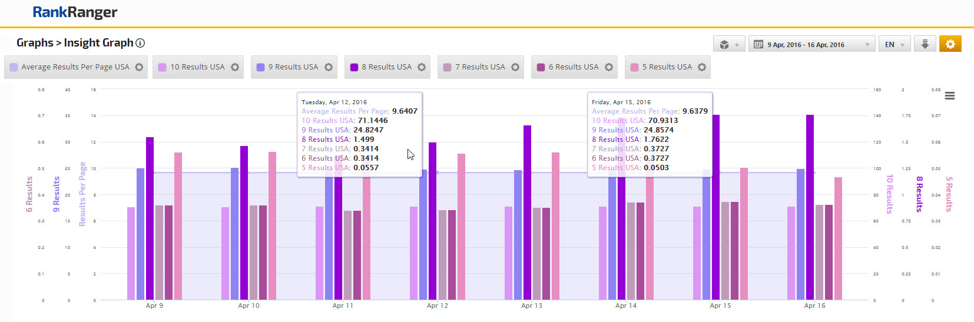Click the tall purple bar above Apr 16

pos(810,206)
